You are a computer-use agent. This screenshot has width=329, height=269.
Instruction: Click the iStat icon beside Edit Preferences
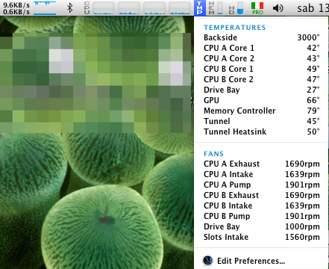coord(207,261)
